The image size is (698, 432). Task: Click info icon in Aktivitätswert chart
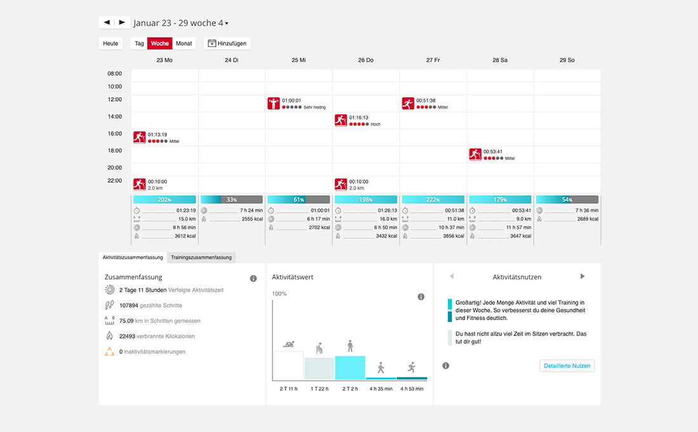[x=421, y=297]
